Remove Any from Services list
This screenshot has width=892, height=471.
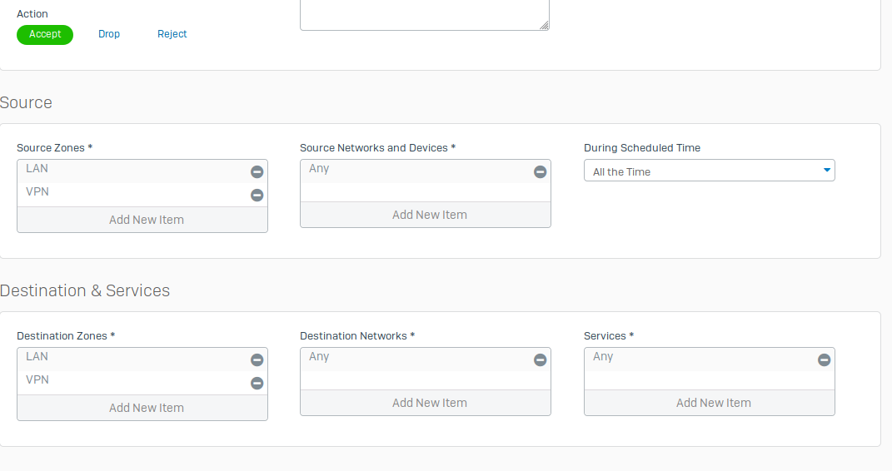tap(824, 359)
